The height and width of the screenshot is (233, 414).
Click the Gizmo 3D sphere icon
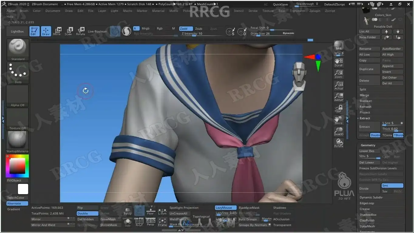coord(115,31)
